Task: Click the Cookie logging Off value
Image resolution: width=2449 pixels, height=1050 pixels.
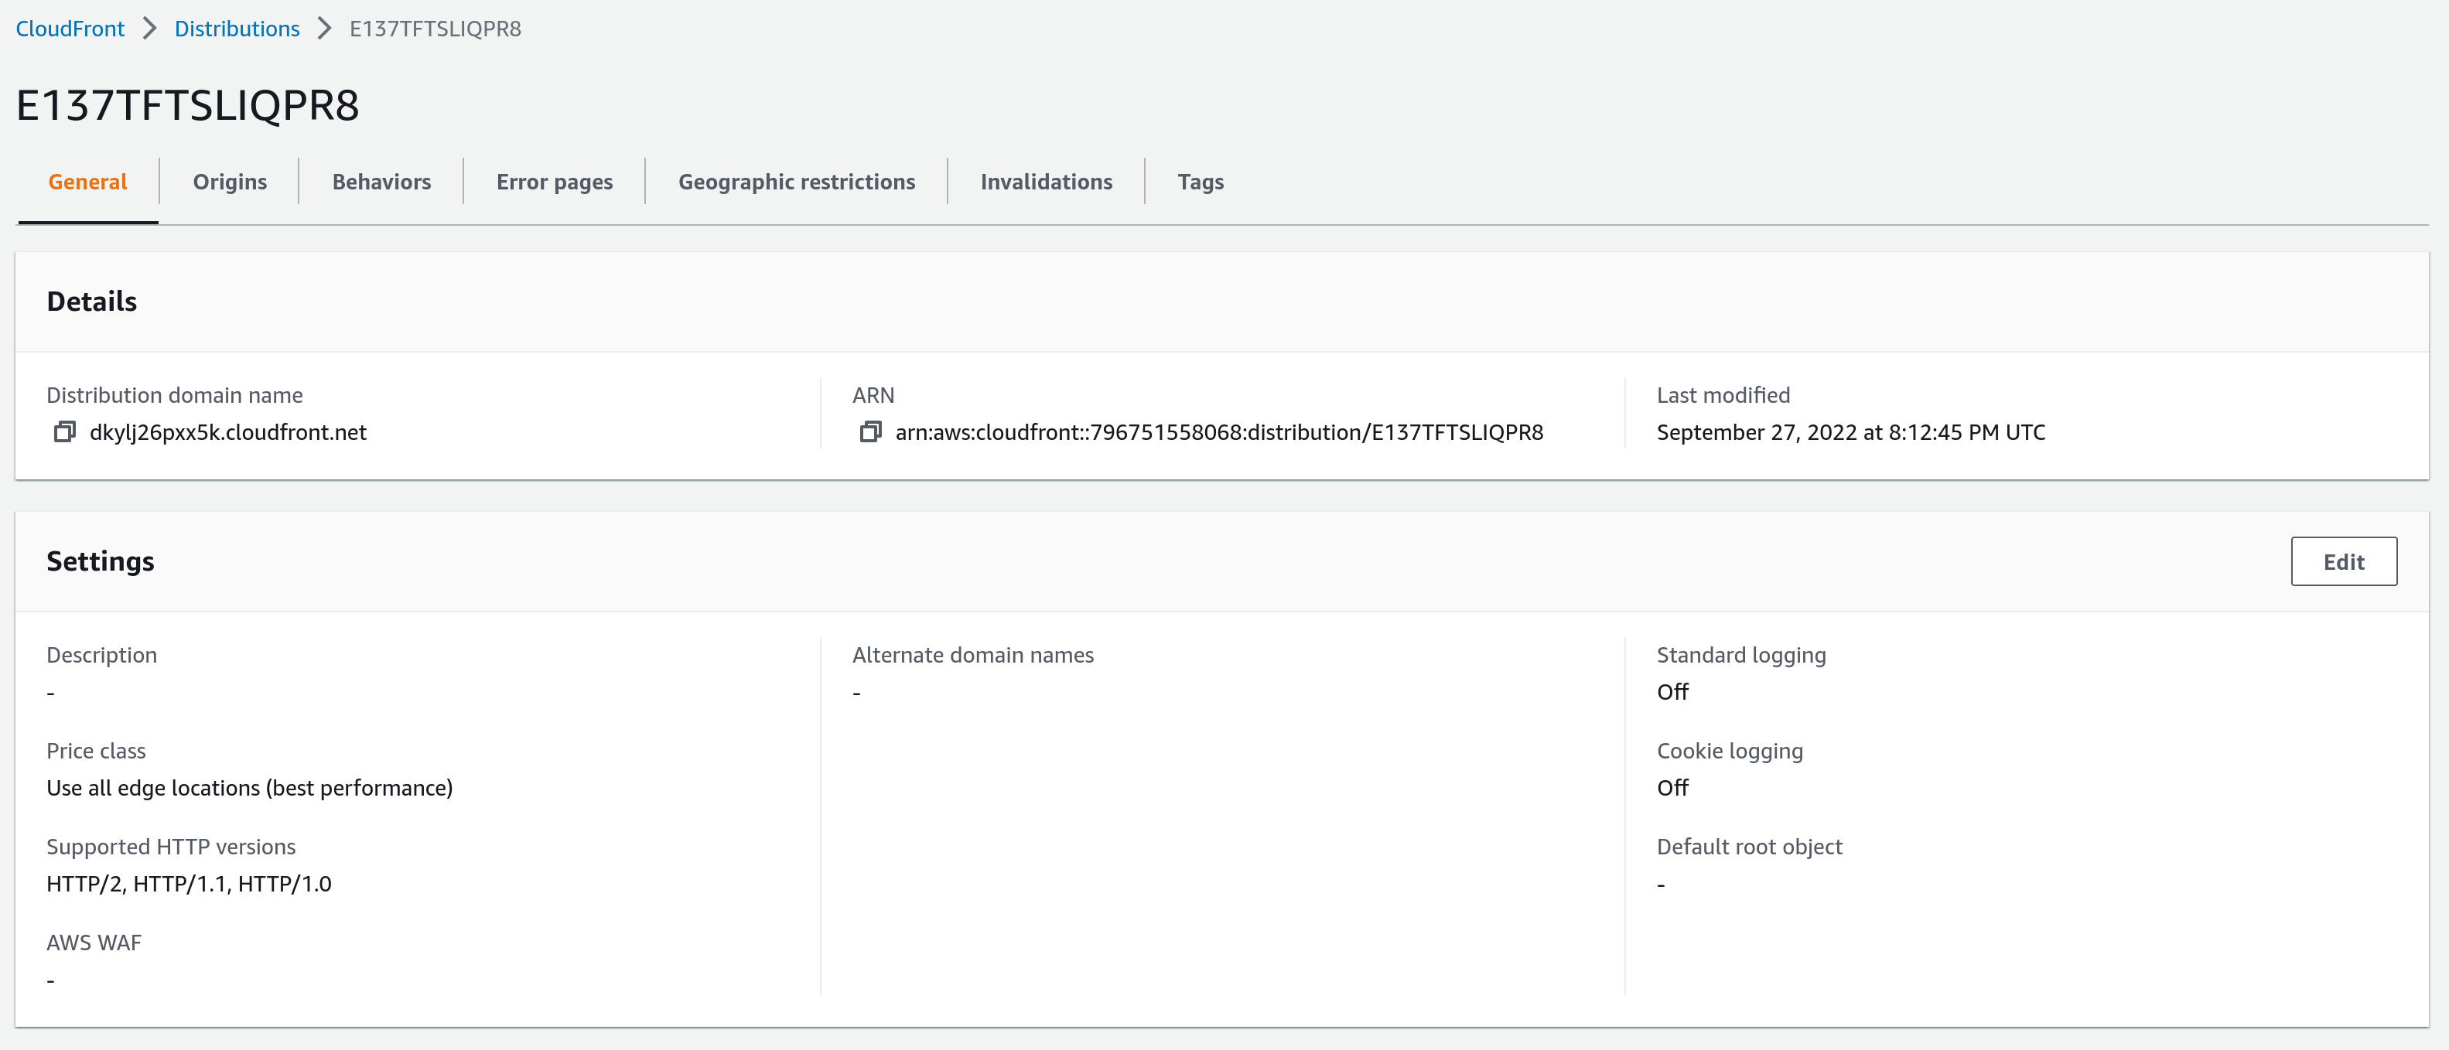Action: click(x=1672, y=787)
